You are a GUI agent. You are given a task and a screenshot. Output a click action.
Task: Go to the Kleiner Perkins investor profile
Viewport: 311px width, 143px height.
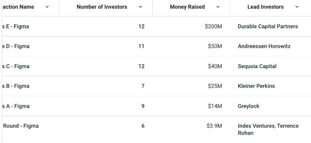pos(256,86)
